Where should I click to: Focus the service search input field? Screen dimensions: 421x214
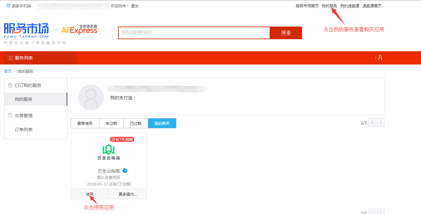[x=194, y=33]
